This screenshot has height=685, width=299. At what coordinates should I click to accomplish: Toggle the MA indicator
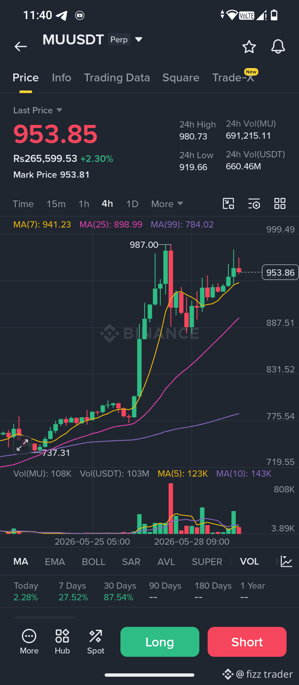[x=21, y=562]
